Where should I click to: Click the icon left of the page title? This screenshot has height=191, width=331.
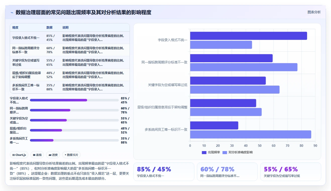pos(12,13)
